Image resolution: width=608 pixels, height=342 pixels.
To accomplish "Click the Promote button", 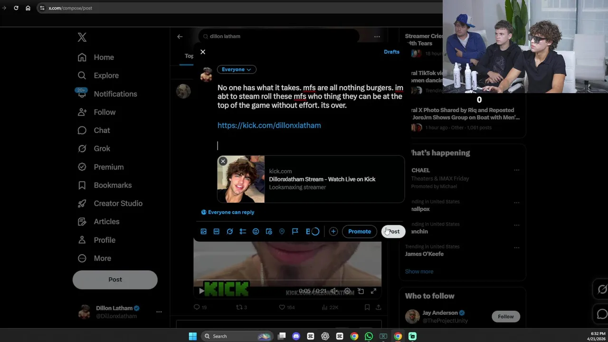I will [x=360, y=231].
